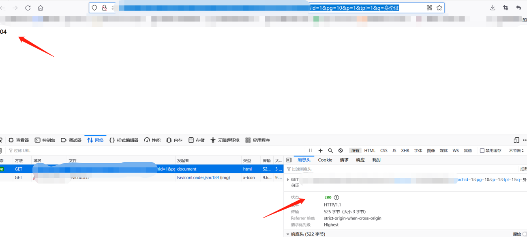This screenshot has height=237, width=527.
Task: Toggle the devtools dock mode icon
Action: tap(516, 140)
